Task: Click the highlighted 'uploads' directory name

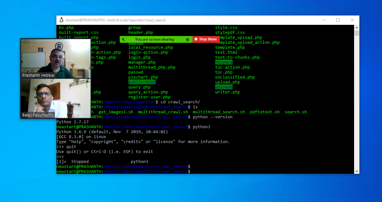Action: coord(224,87)
